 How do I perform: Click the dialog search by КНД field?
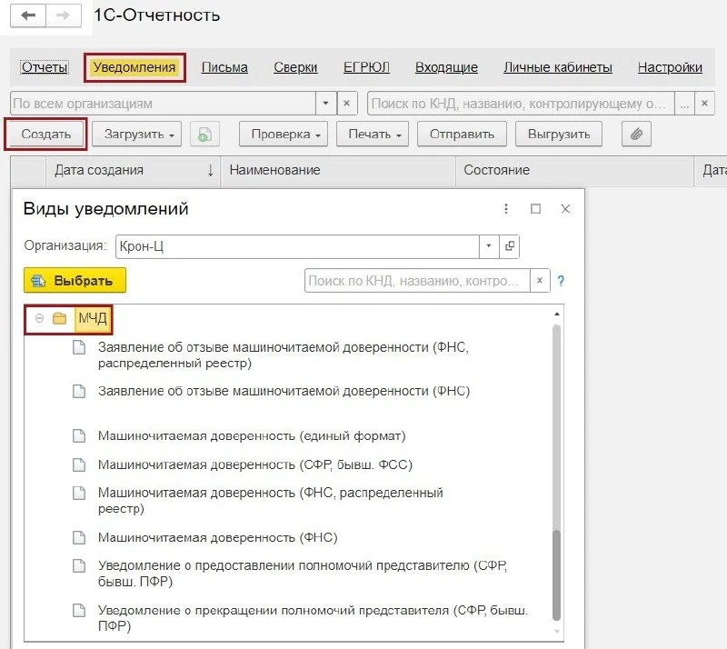tap(417, 281)
